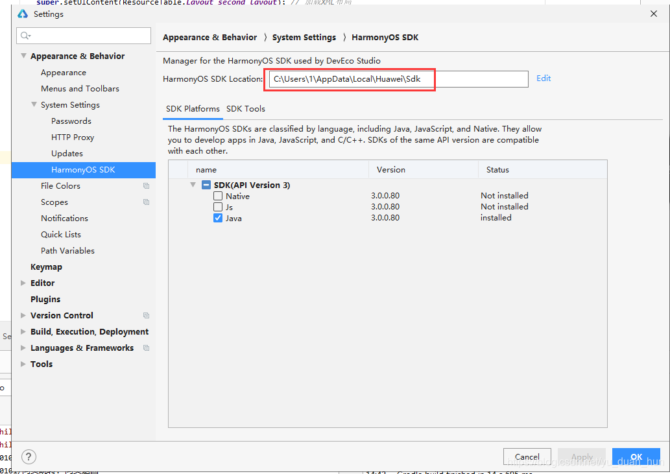Viewport: 670px width, 474px height.
Task: Enable the Native SDK checkbox
Action: pyautogui.click(x=218, y=196)
